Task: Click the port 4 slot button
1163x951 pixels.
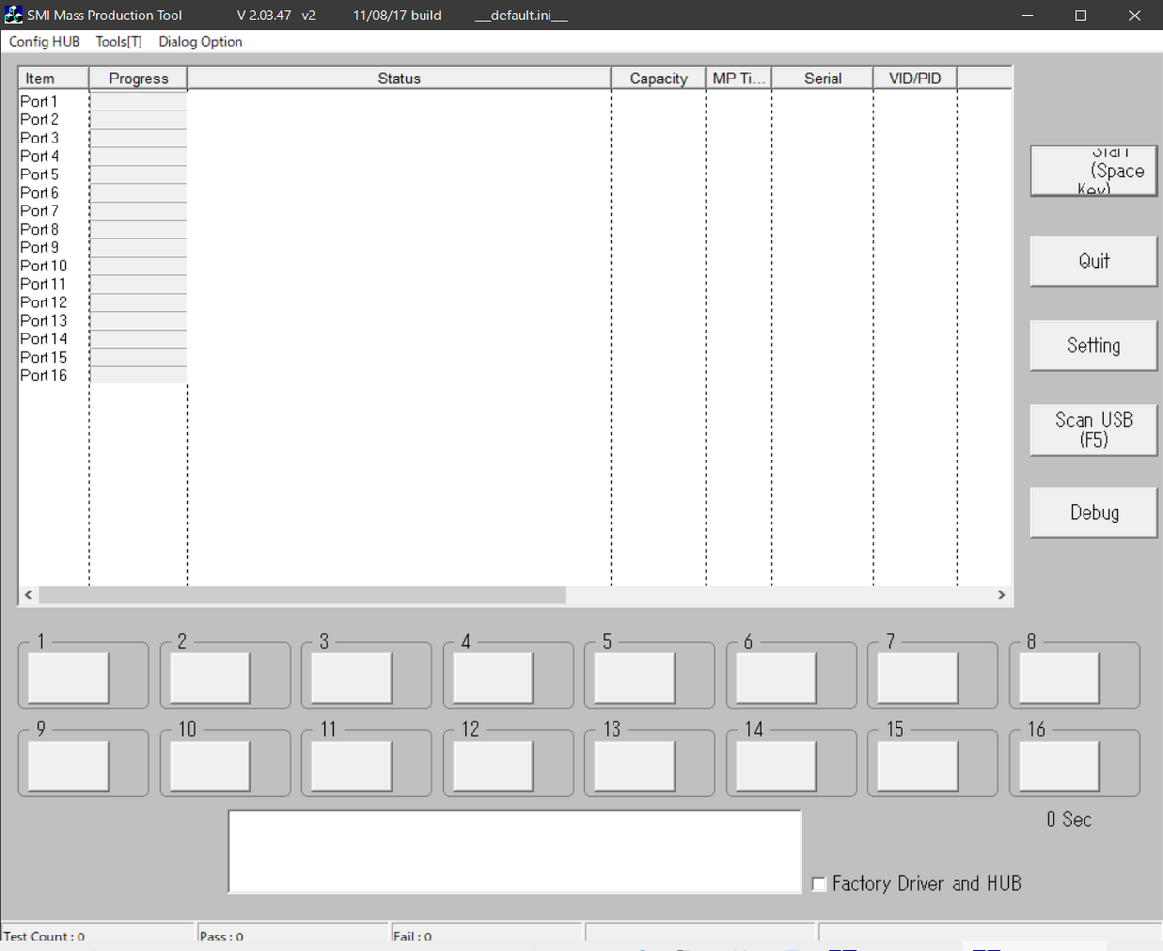Action: pyautogui.click(x=492, y=678)
